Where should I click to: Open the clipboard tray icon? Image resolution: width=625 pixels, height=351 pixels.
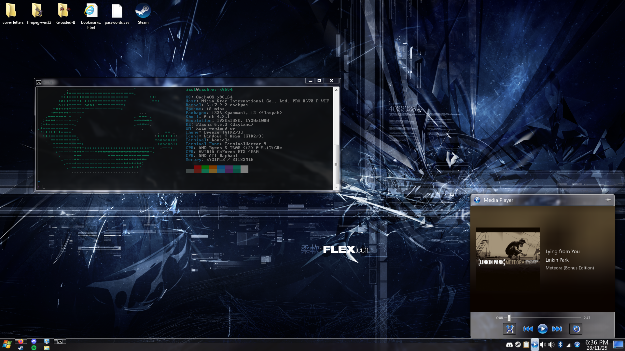click(x=526, y=344)
